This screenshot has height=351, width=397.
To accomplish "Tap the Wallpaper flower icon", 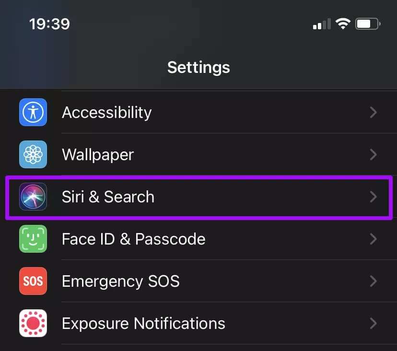I will point(33,154).
